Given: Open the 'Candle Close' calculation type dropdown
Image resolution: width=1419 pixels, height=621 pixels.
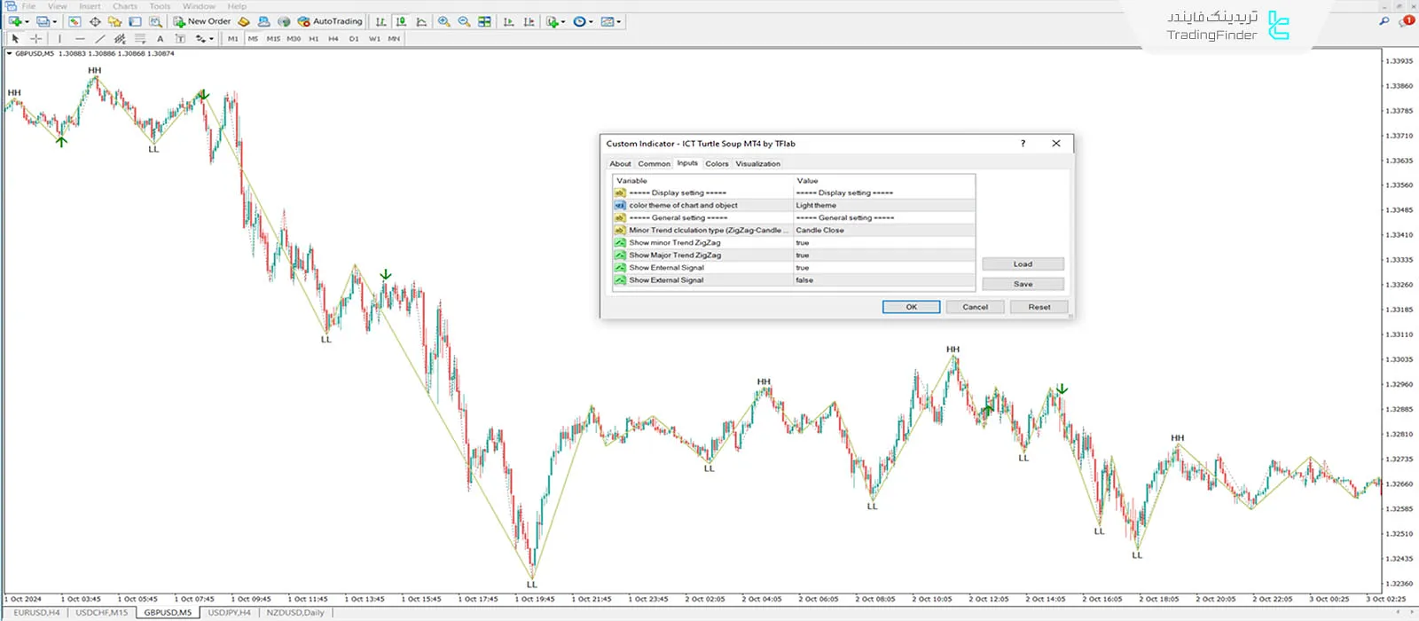Looking at the screenshot, I should pyautogui.click(x=882, y=230).
